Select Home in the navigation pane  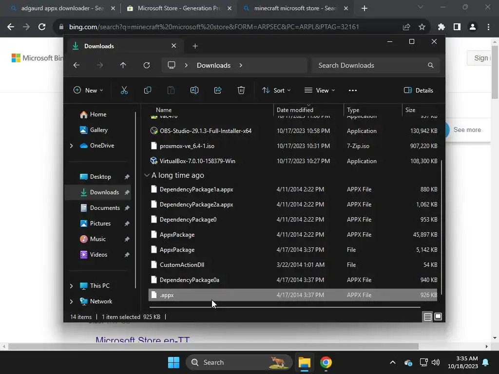click(98, 114)
